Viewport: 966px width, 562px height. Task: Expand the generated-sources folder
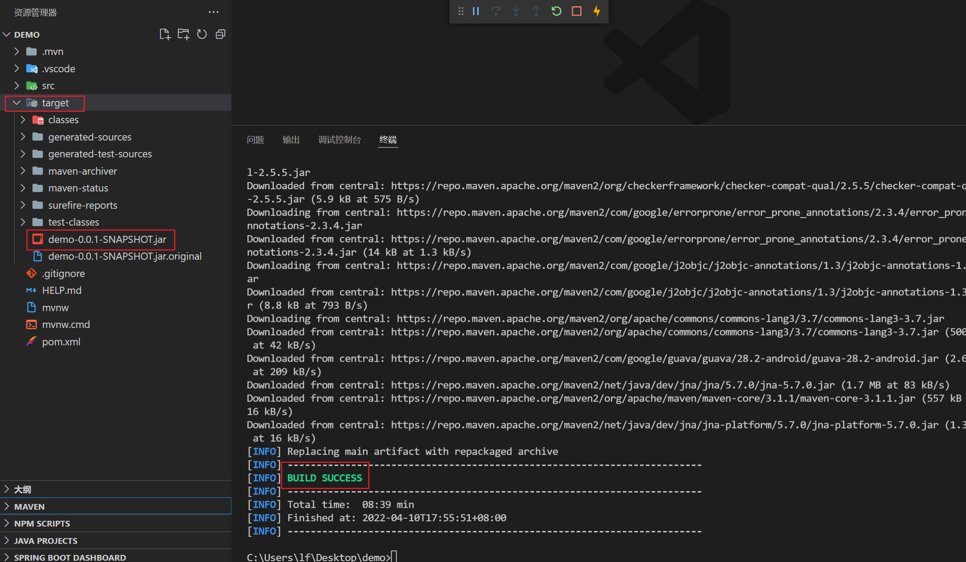tap(23, 137)
